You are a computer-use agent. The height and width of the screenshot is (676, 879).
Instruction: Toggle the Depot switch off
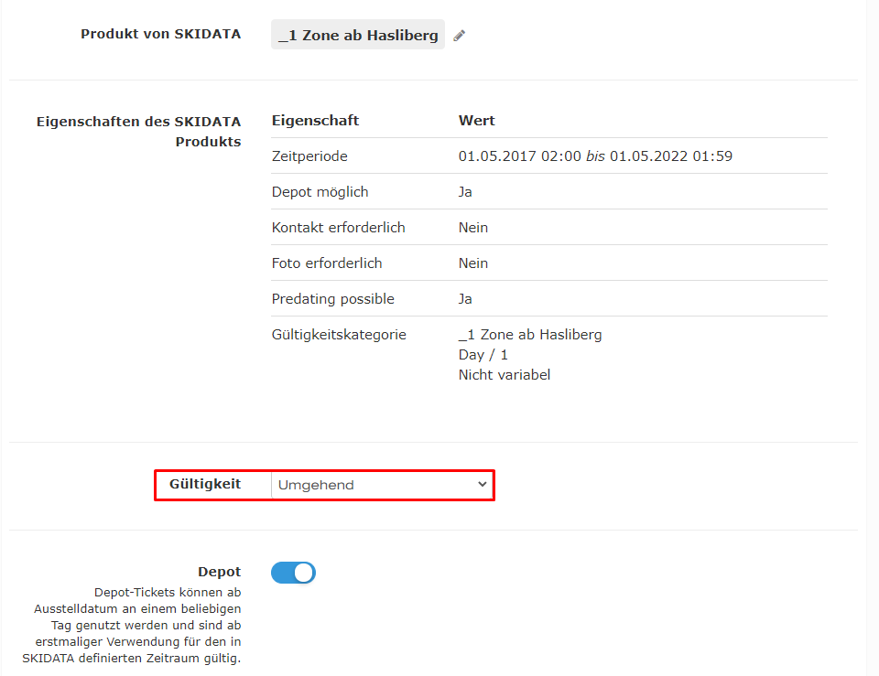[x=293, y=573]
